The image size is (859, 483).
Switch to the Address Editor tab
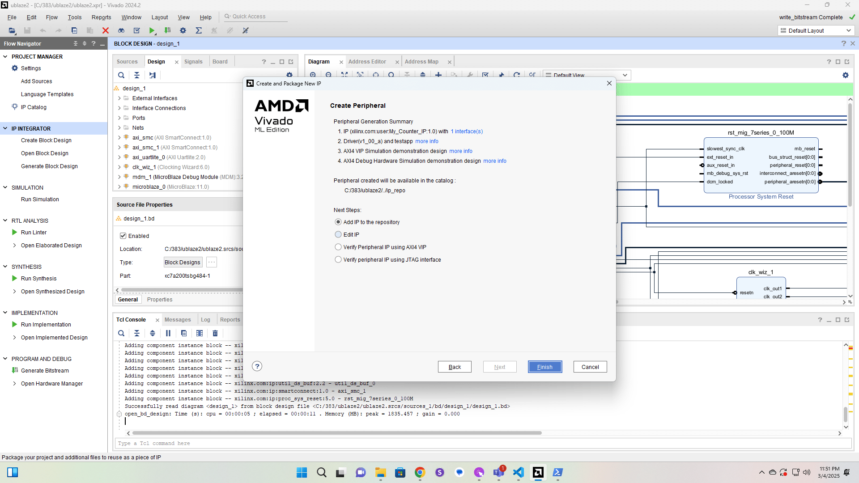367,62
